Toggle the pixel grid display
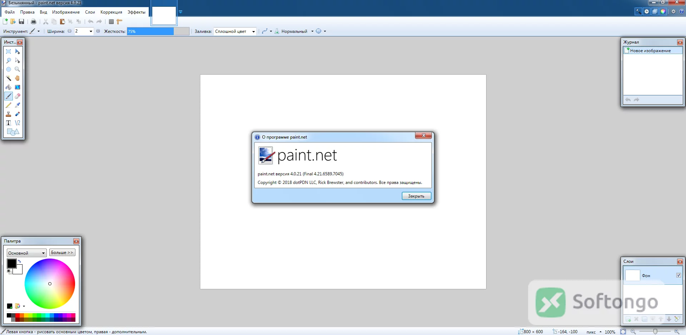 [111, 22]
